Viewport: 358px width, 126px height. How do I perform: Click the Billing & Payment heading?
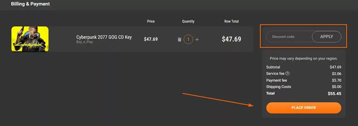click(30, 4)
